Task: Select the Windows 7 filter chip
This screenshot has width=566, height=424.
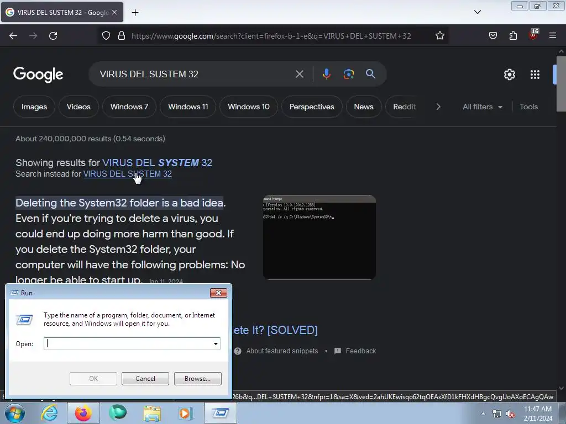Action: [x=129, y=107]
